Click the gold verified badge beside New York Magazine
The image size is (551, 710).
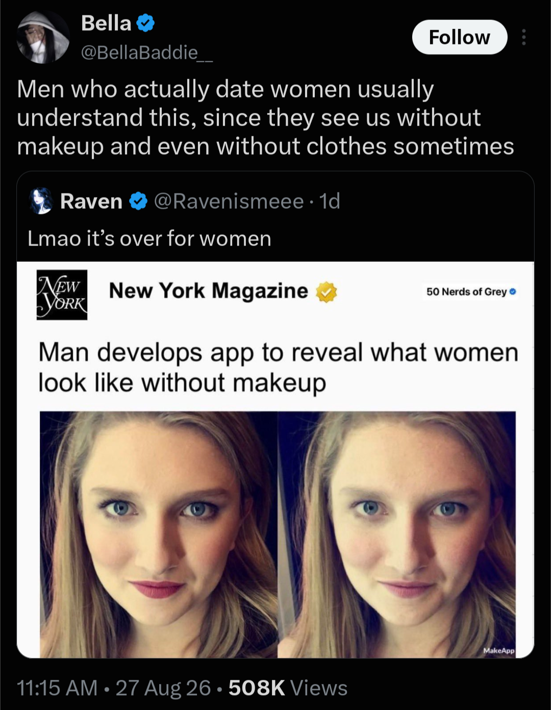pyautogui.click(x=327, y=292)
